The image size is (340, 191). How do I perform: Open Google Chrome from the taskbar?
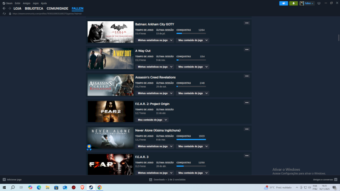point(99,188)
